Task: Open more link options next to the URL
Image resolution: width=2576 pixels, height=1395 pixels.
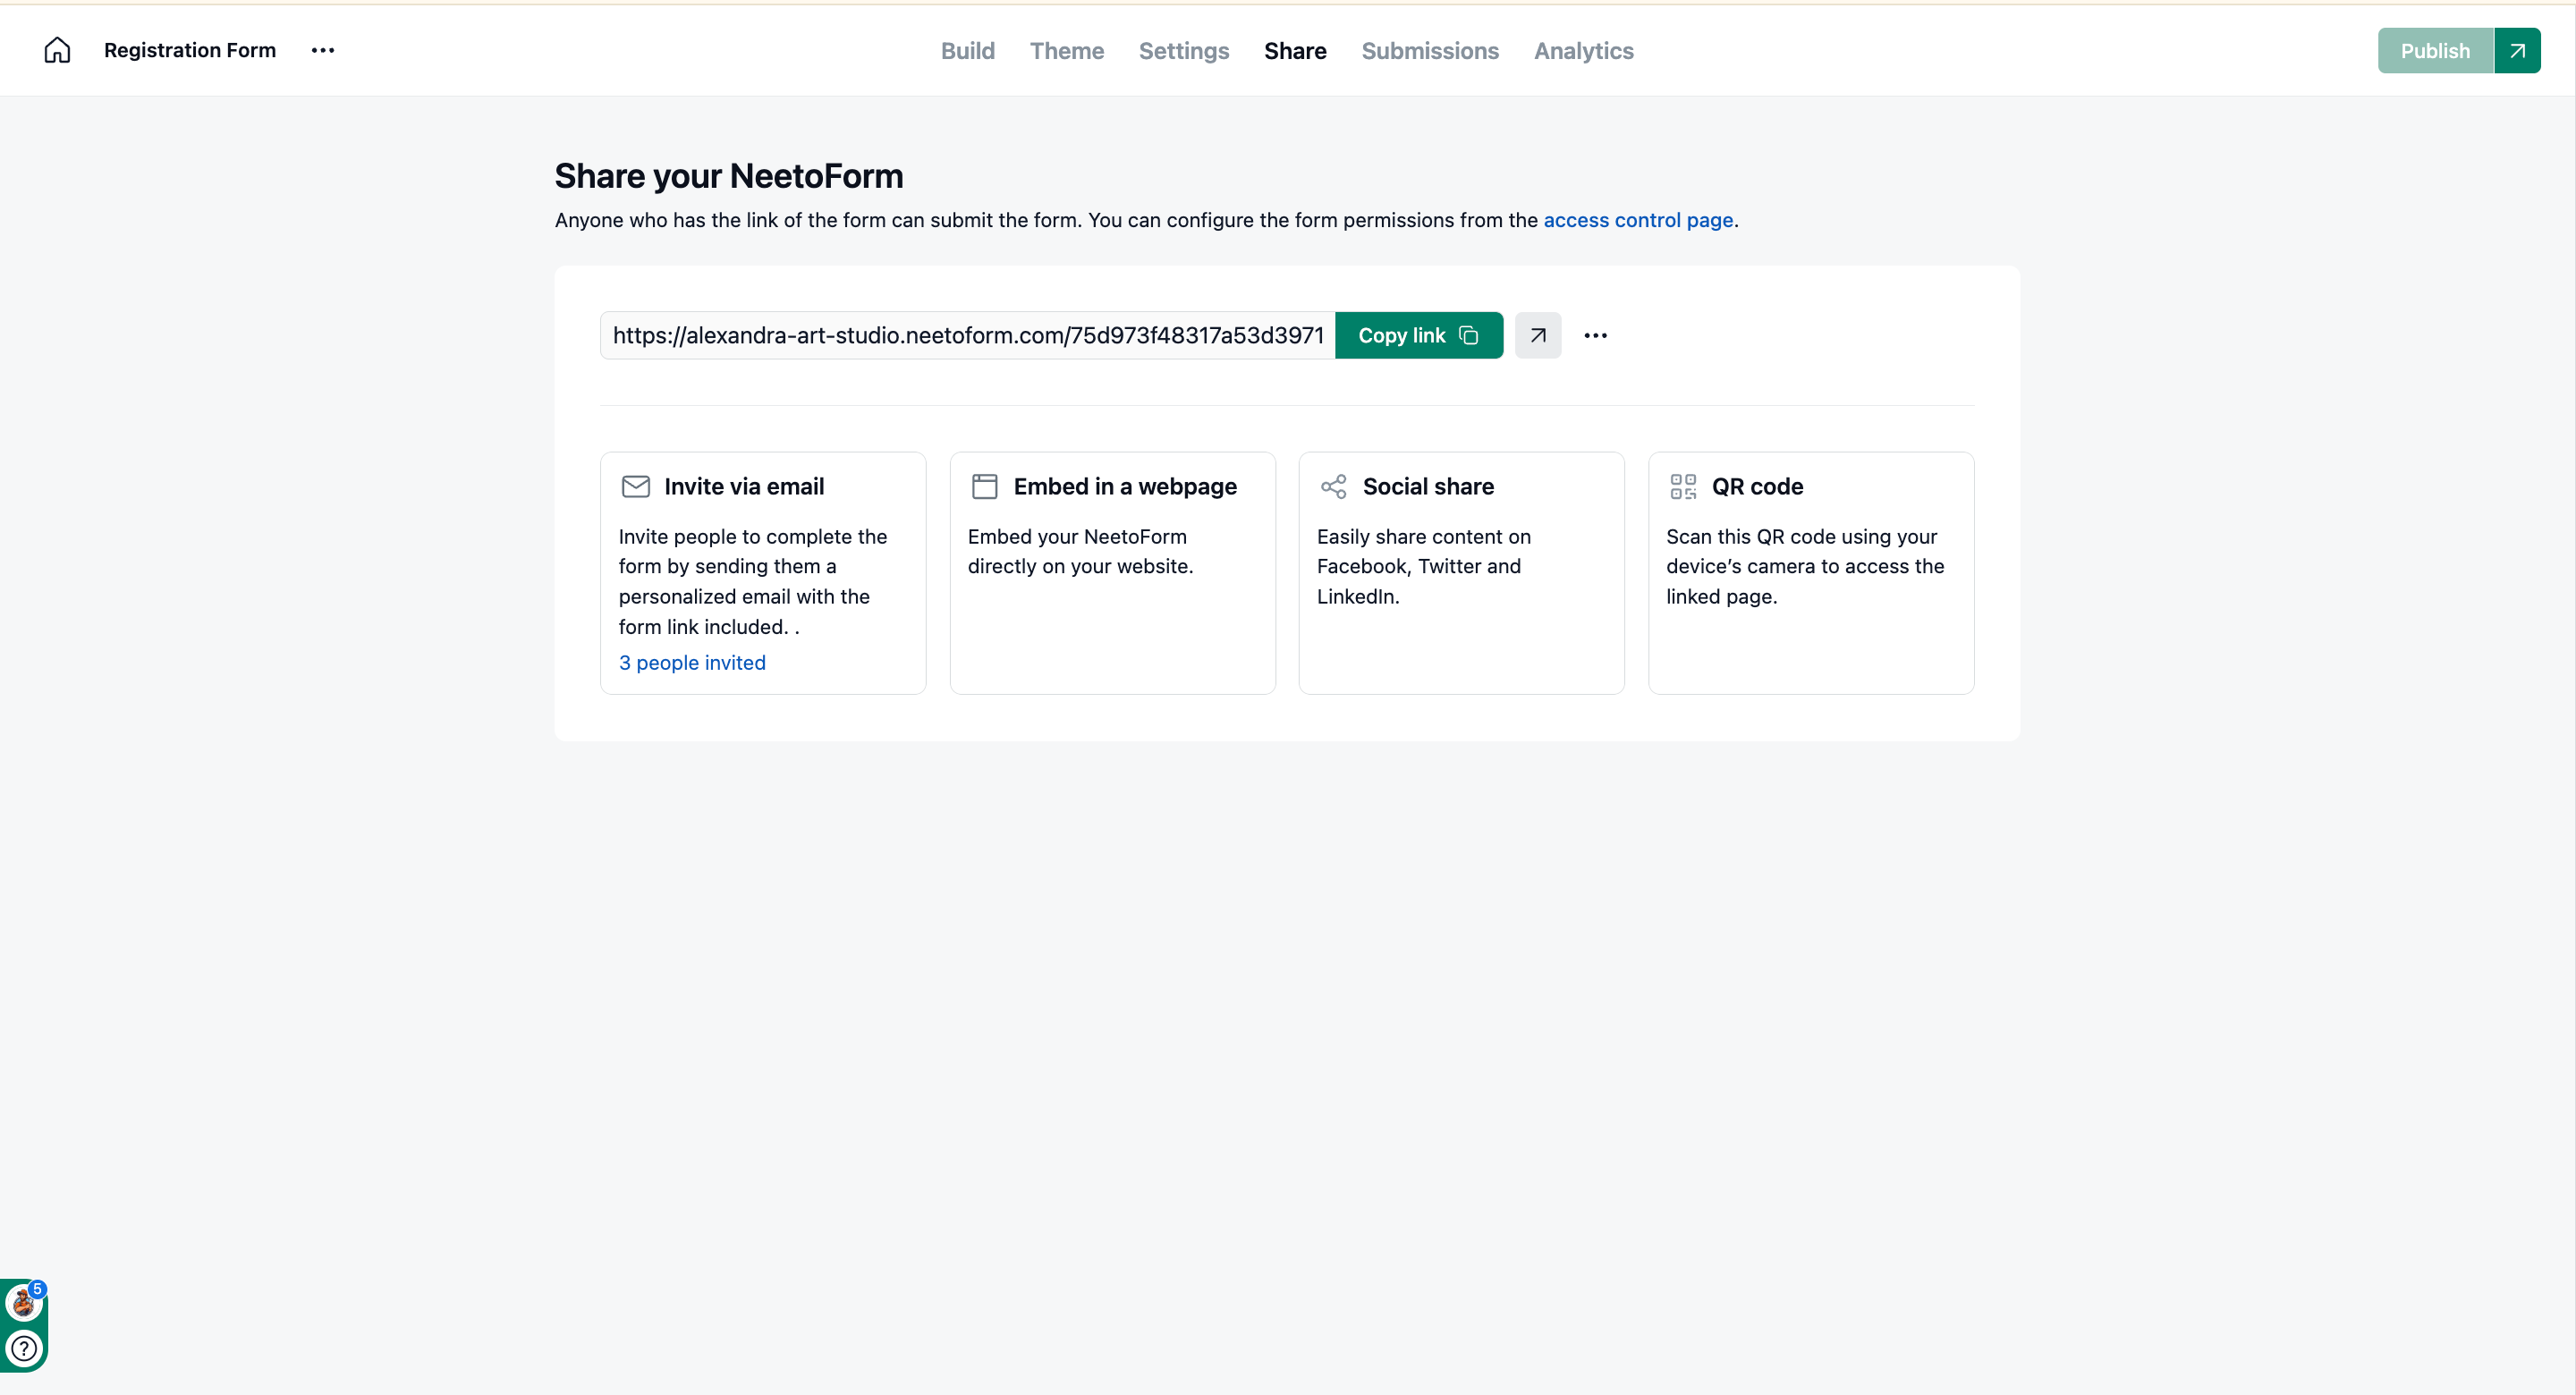Action: tap(1595, 335)
